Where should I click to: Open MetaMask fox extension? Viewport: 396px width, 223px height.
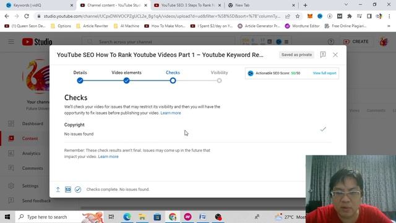coord(310,16)
